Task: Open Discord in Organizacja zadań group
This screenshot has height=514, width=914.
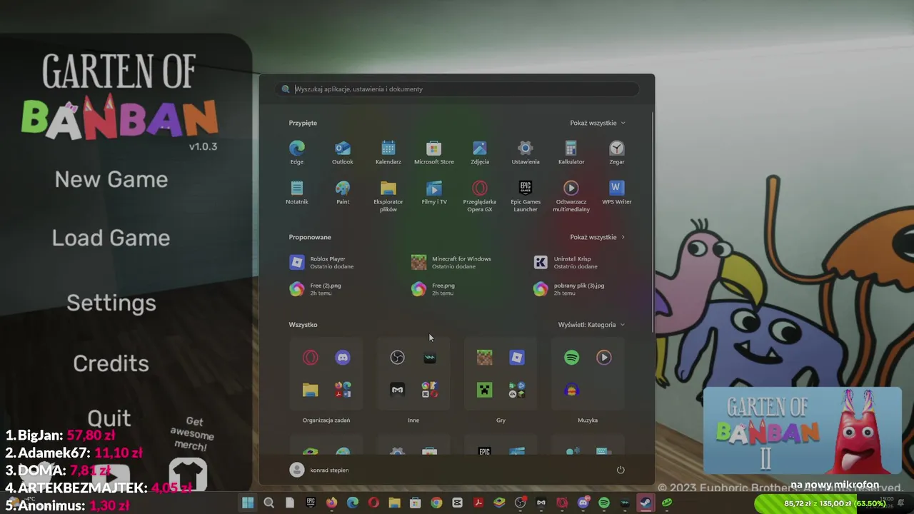Action: coord(343,358)
